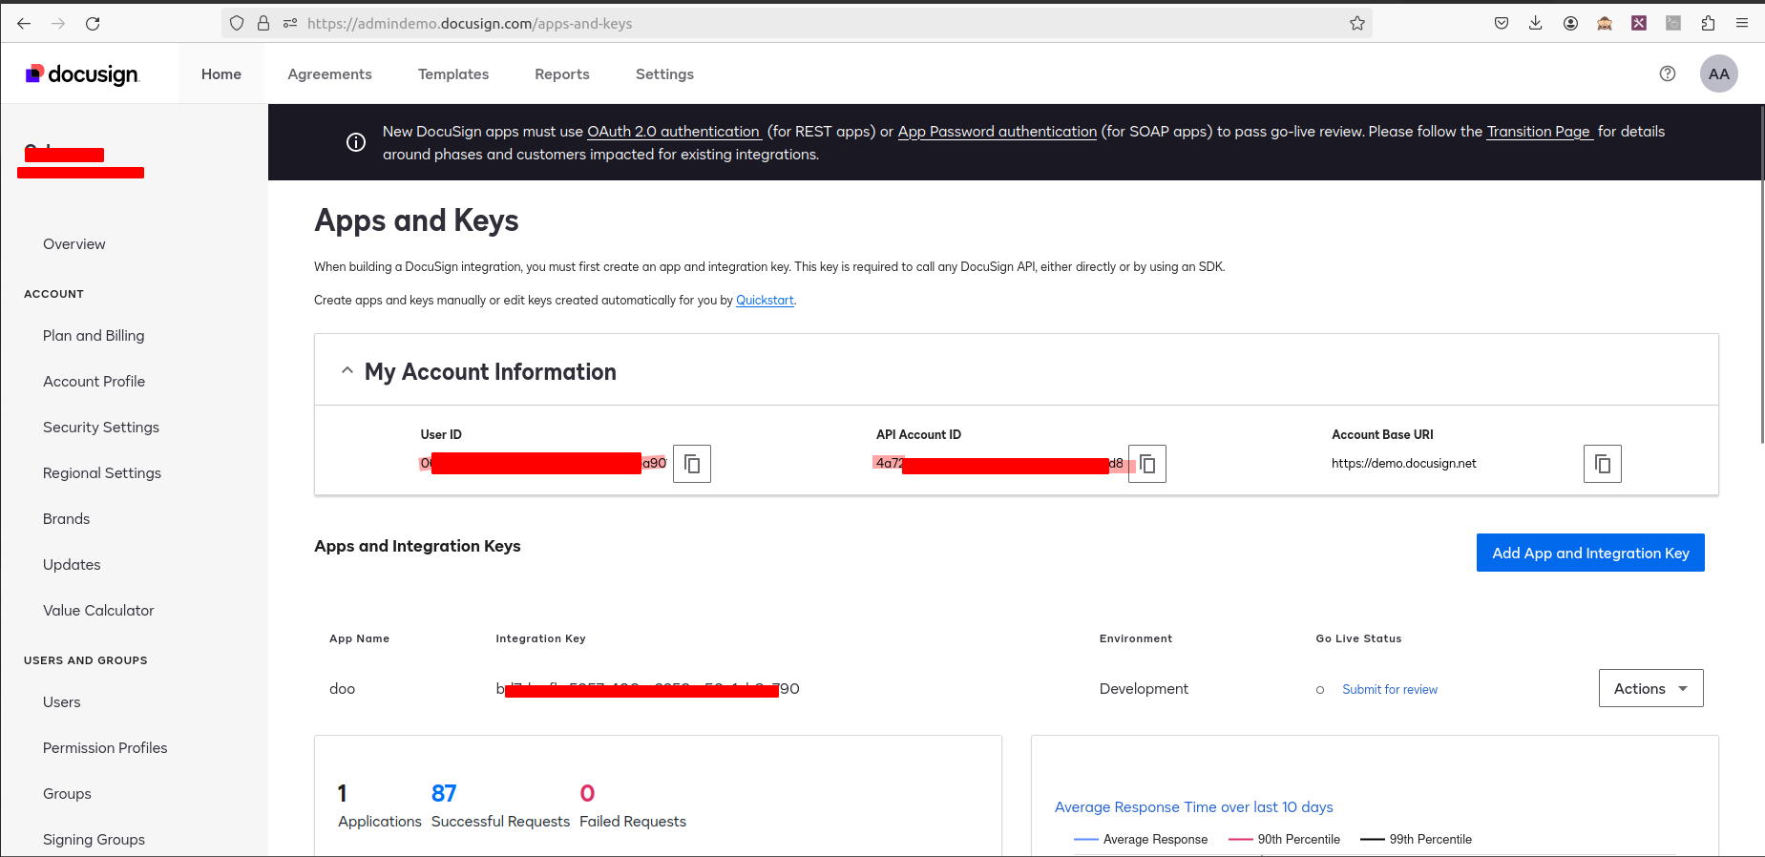Open OAuth 2.0 authentication link
Viewport: 1765px width, 857px height.
point(674,132)
